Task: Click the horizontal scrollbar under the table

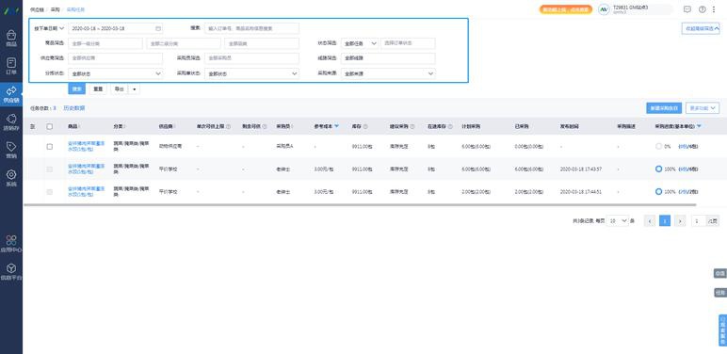Action: pyautogui.click(x=360, y=204)
